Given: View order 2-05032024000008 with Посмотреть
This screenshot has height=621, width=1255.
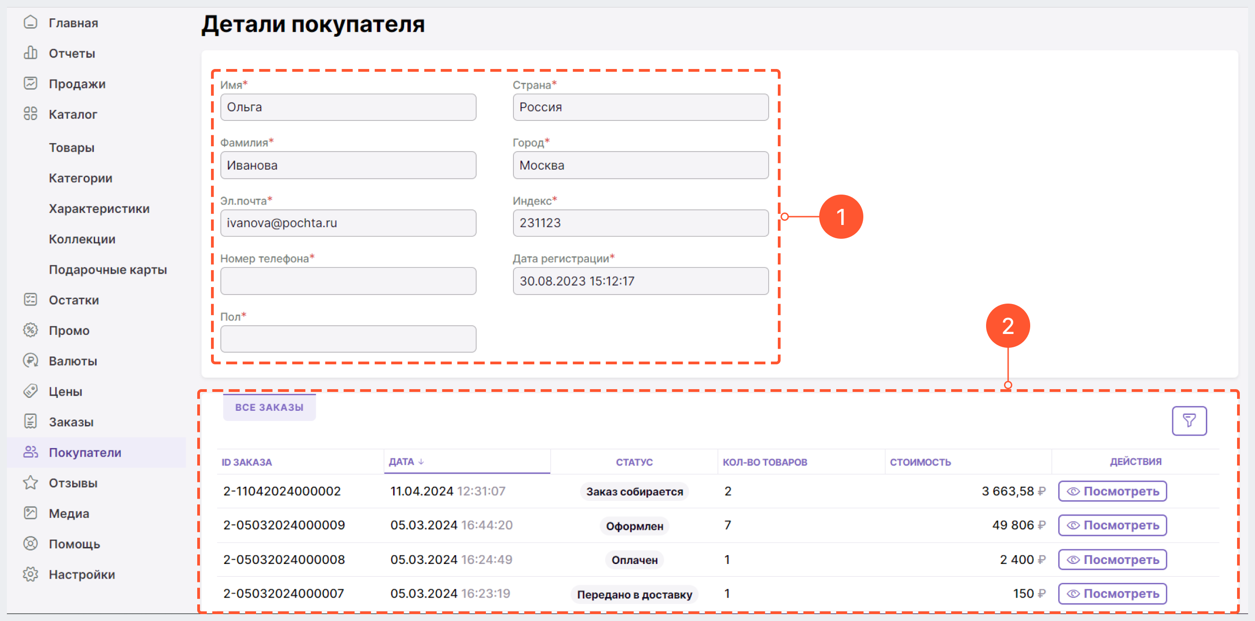Looking at the screenshot, I should [x=1112, y=559].
